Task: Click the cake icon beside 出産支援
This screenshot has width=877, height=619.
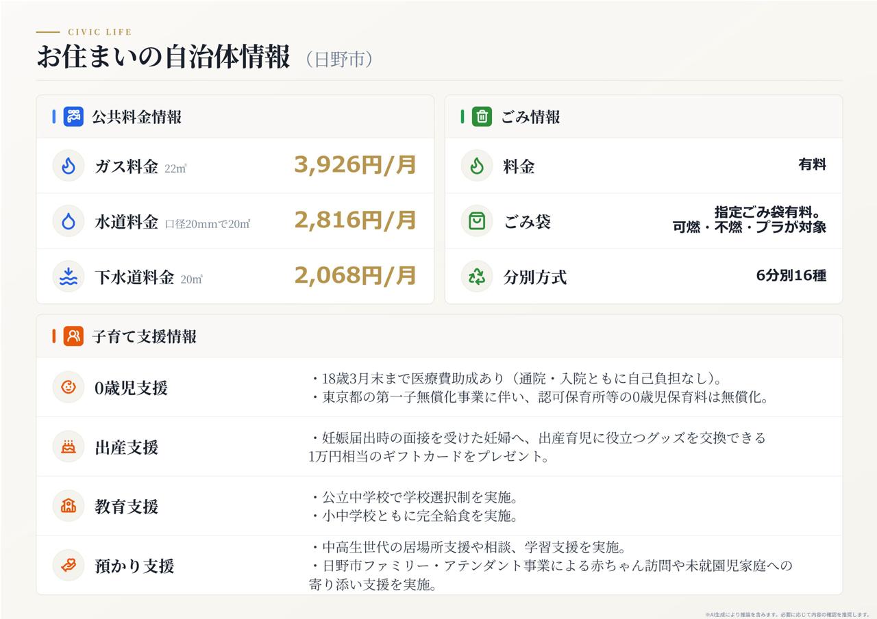Action: 69,447
